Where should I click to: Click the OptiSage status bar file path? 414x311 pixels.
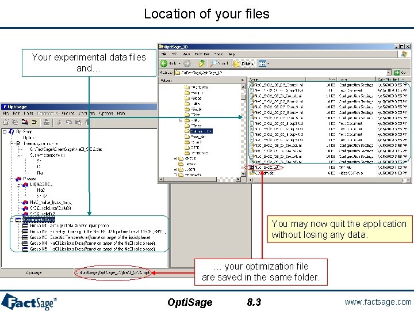(113, 272)
